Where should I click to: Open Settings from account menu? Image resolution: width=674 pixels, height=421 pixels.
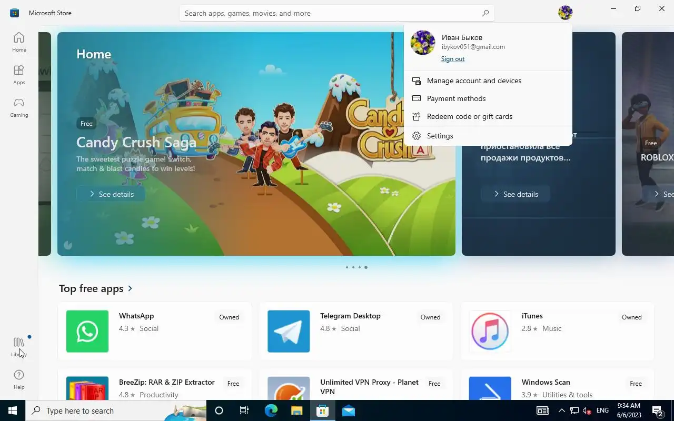[488, 136]
